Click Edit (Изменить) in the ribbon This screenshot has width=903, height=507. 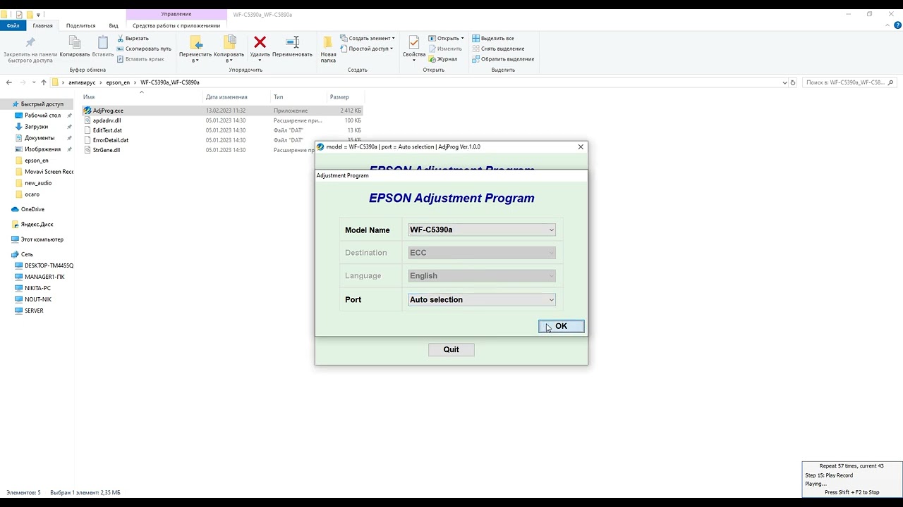[x=444, y=49]
